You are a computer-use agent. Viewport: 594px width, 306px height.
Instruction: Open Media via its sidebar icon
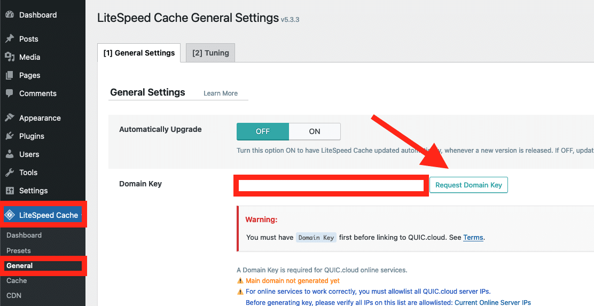pyautogui.click(x=10, y=57)
